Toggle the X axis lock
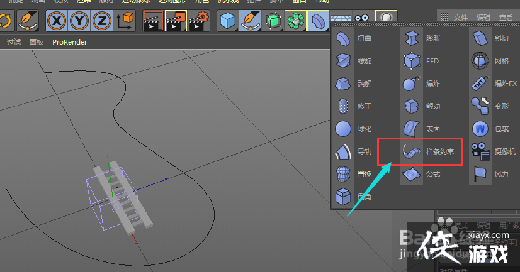This screenshot has width=520, height=272. 57,21
